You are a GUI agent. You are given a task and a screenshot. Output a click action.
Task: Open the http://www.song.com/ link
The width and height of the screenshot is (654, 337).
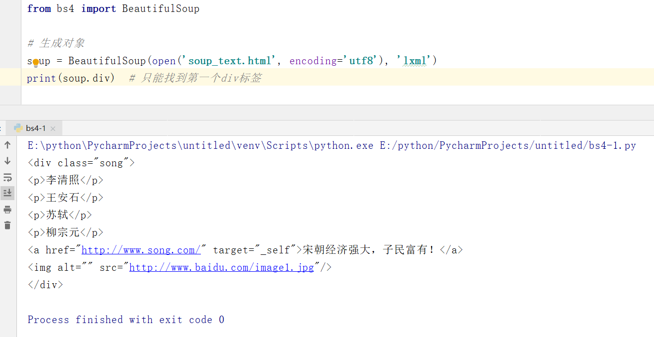(x=141, y=250)
